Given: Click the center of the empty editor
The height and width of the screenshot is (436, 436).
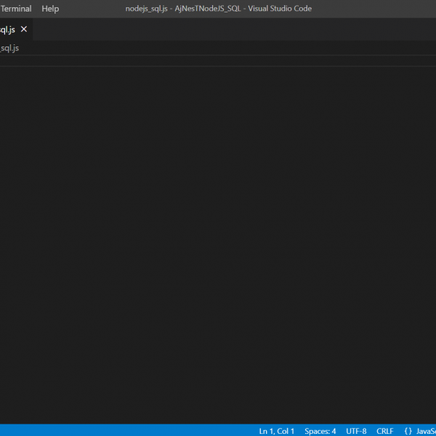Looking at the screenshot, I should pos(218,240).
